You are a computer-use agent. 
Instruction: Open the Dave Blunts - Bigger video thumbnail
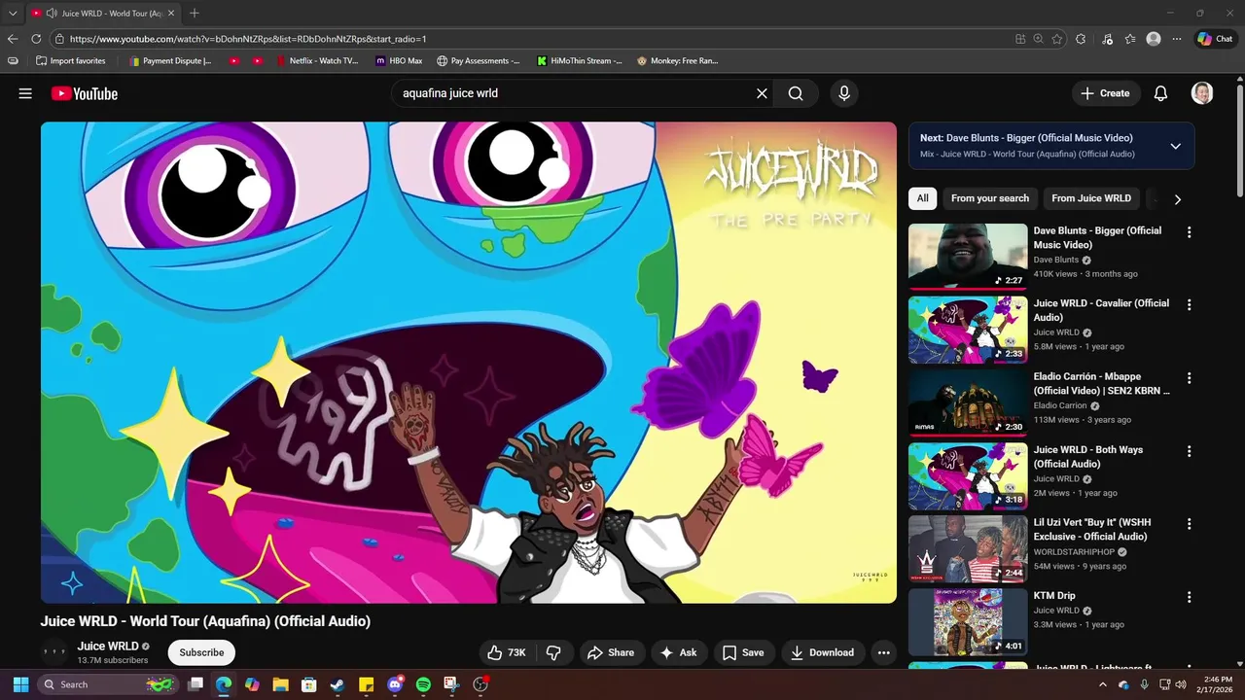(968, 257)
